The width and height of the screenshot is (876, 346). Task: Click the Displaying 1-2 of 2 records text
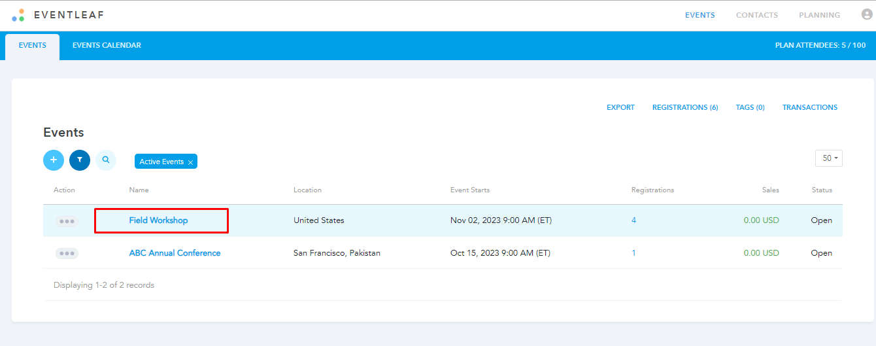tap(104, 285)
